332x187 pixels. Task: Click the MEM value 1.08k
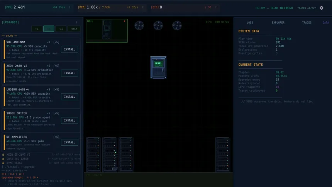click(x=92, y=7)
